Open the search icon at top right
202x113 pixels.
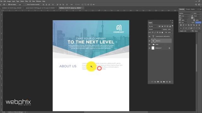click(196, 4)
